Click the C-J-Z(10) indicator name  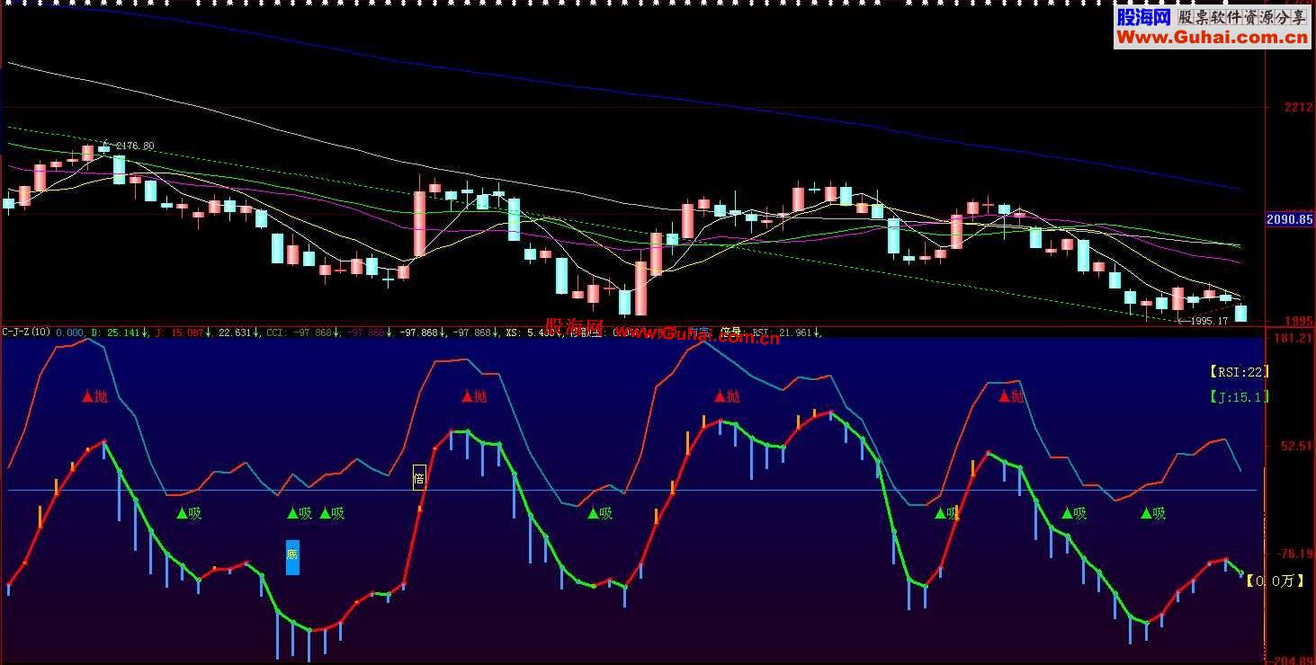coord(25,332)
